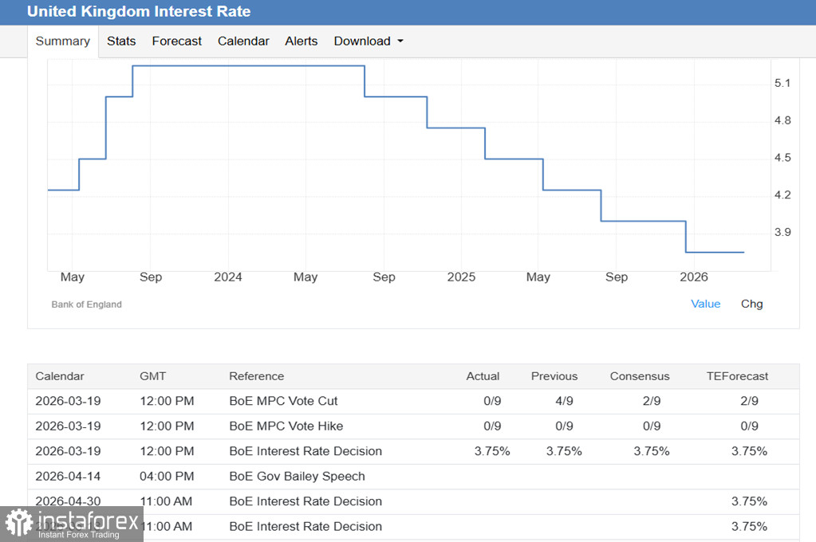Open March 19 BoE Interest Rate Decision
This screenshot has height=542, width=816.
click(x=305, y=451)
